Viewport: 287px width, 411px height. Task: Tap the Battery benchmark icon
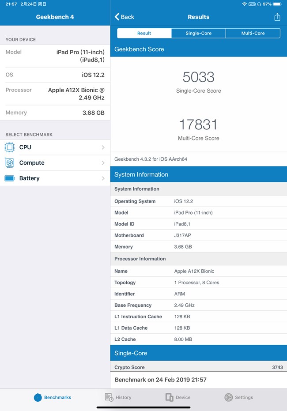click(10, 178)
